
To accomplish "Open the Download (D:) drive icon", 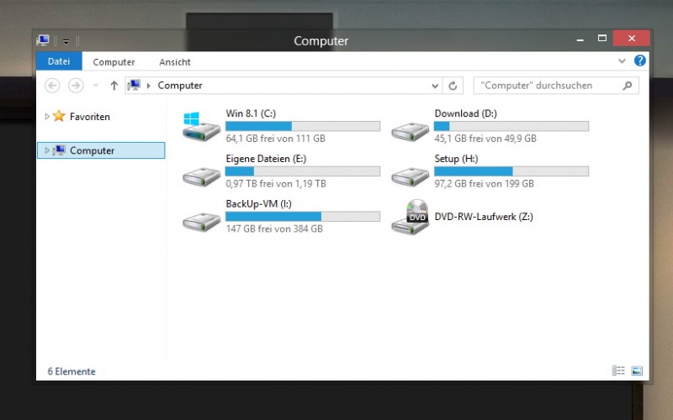I will point(410,131).
